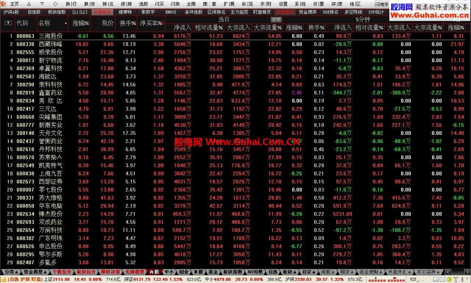The height and width of the screenshot is (283, 471).
Task: Click the red app logo icon
Action: [x=4, y=4]
